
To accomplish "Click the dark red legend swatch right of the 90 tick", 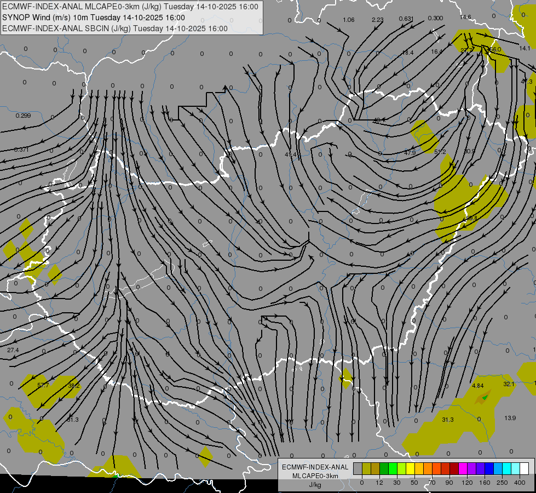I will (x=454, y=469).
